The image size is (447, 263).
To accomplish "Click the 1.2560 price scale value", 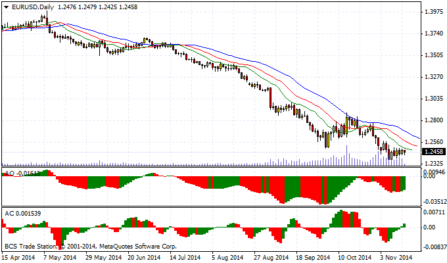I will [434, 142].
